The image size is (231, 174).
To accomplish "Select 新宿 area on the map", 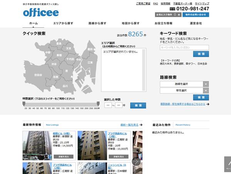I will pyautogui.click(x=59, y=55).
